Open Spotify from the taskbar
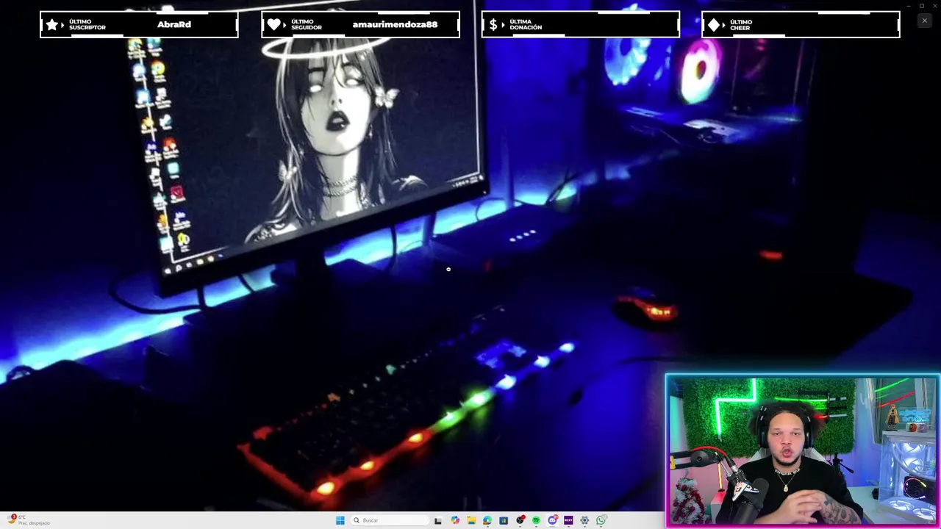 pos(536,520)
